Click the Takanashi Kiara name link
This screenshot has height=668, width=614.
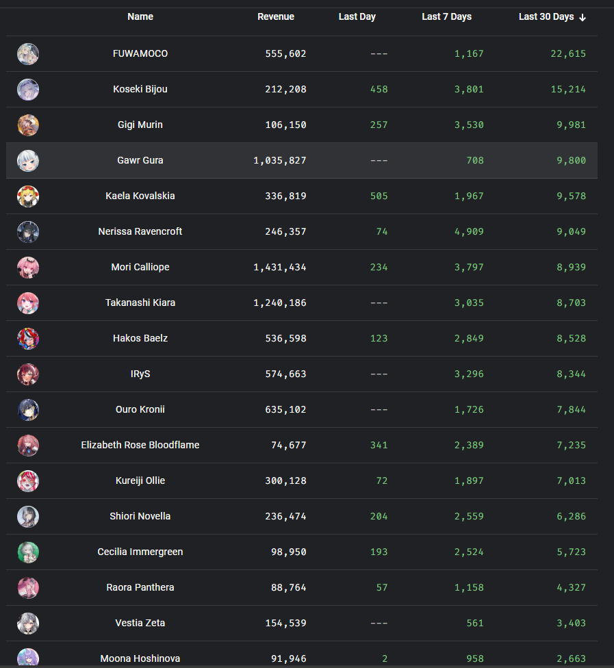(140, 303)
